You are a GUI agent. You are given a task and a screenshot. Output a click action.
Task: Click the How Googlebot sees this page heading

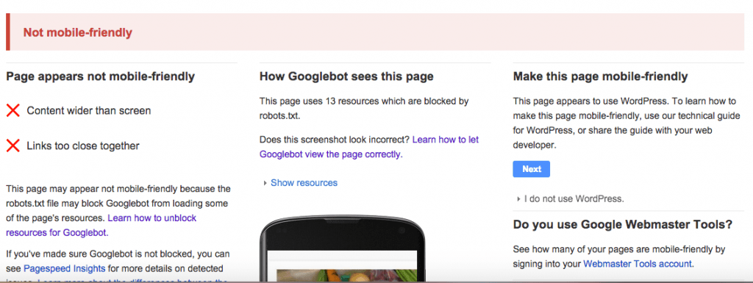[346, 76]
